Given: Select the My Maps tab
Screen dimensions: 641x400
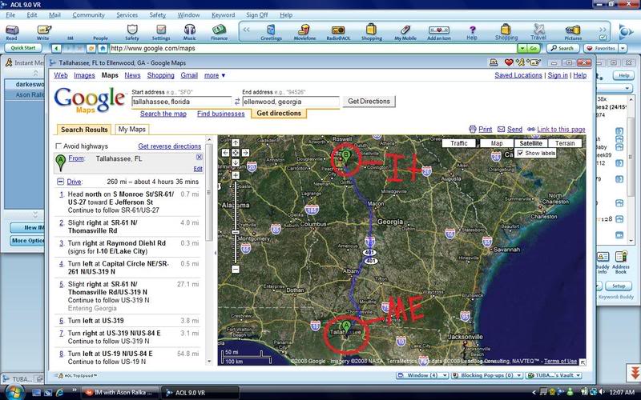Looking at the screenshot, I should pyautogui.click(x=132, y=130).
